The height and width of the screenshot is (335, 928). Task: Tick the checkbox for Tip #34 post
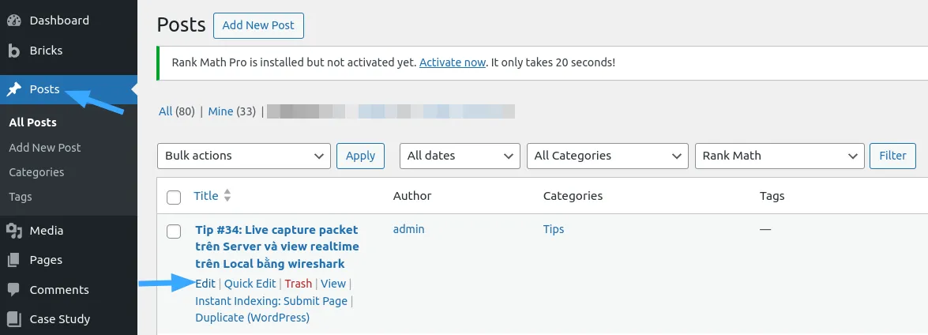click(174, 231)
